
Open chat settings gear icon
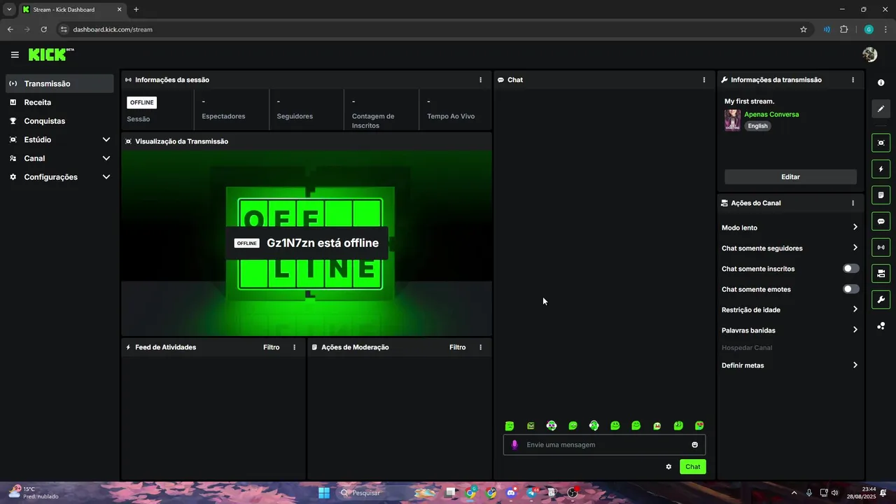point(668,467)
